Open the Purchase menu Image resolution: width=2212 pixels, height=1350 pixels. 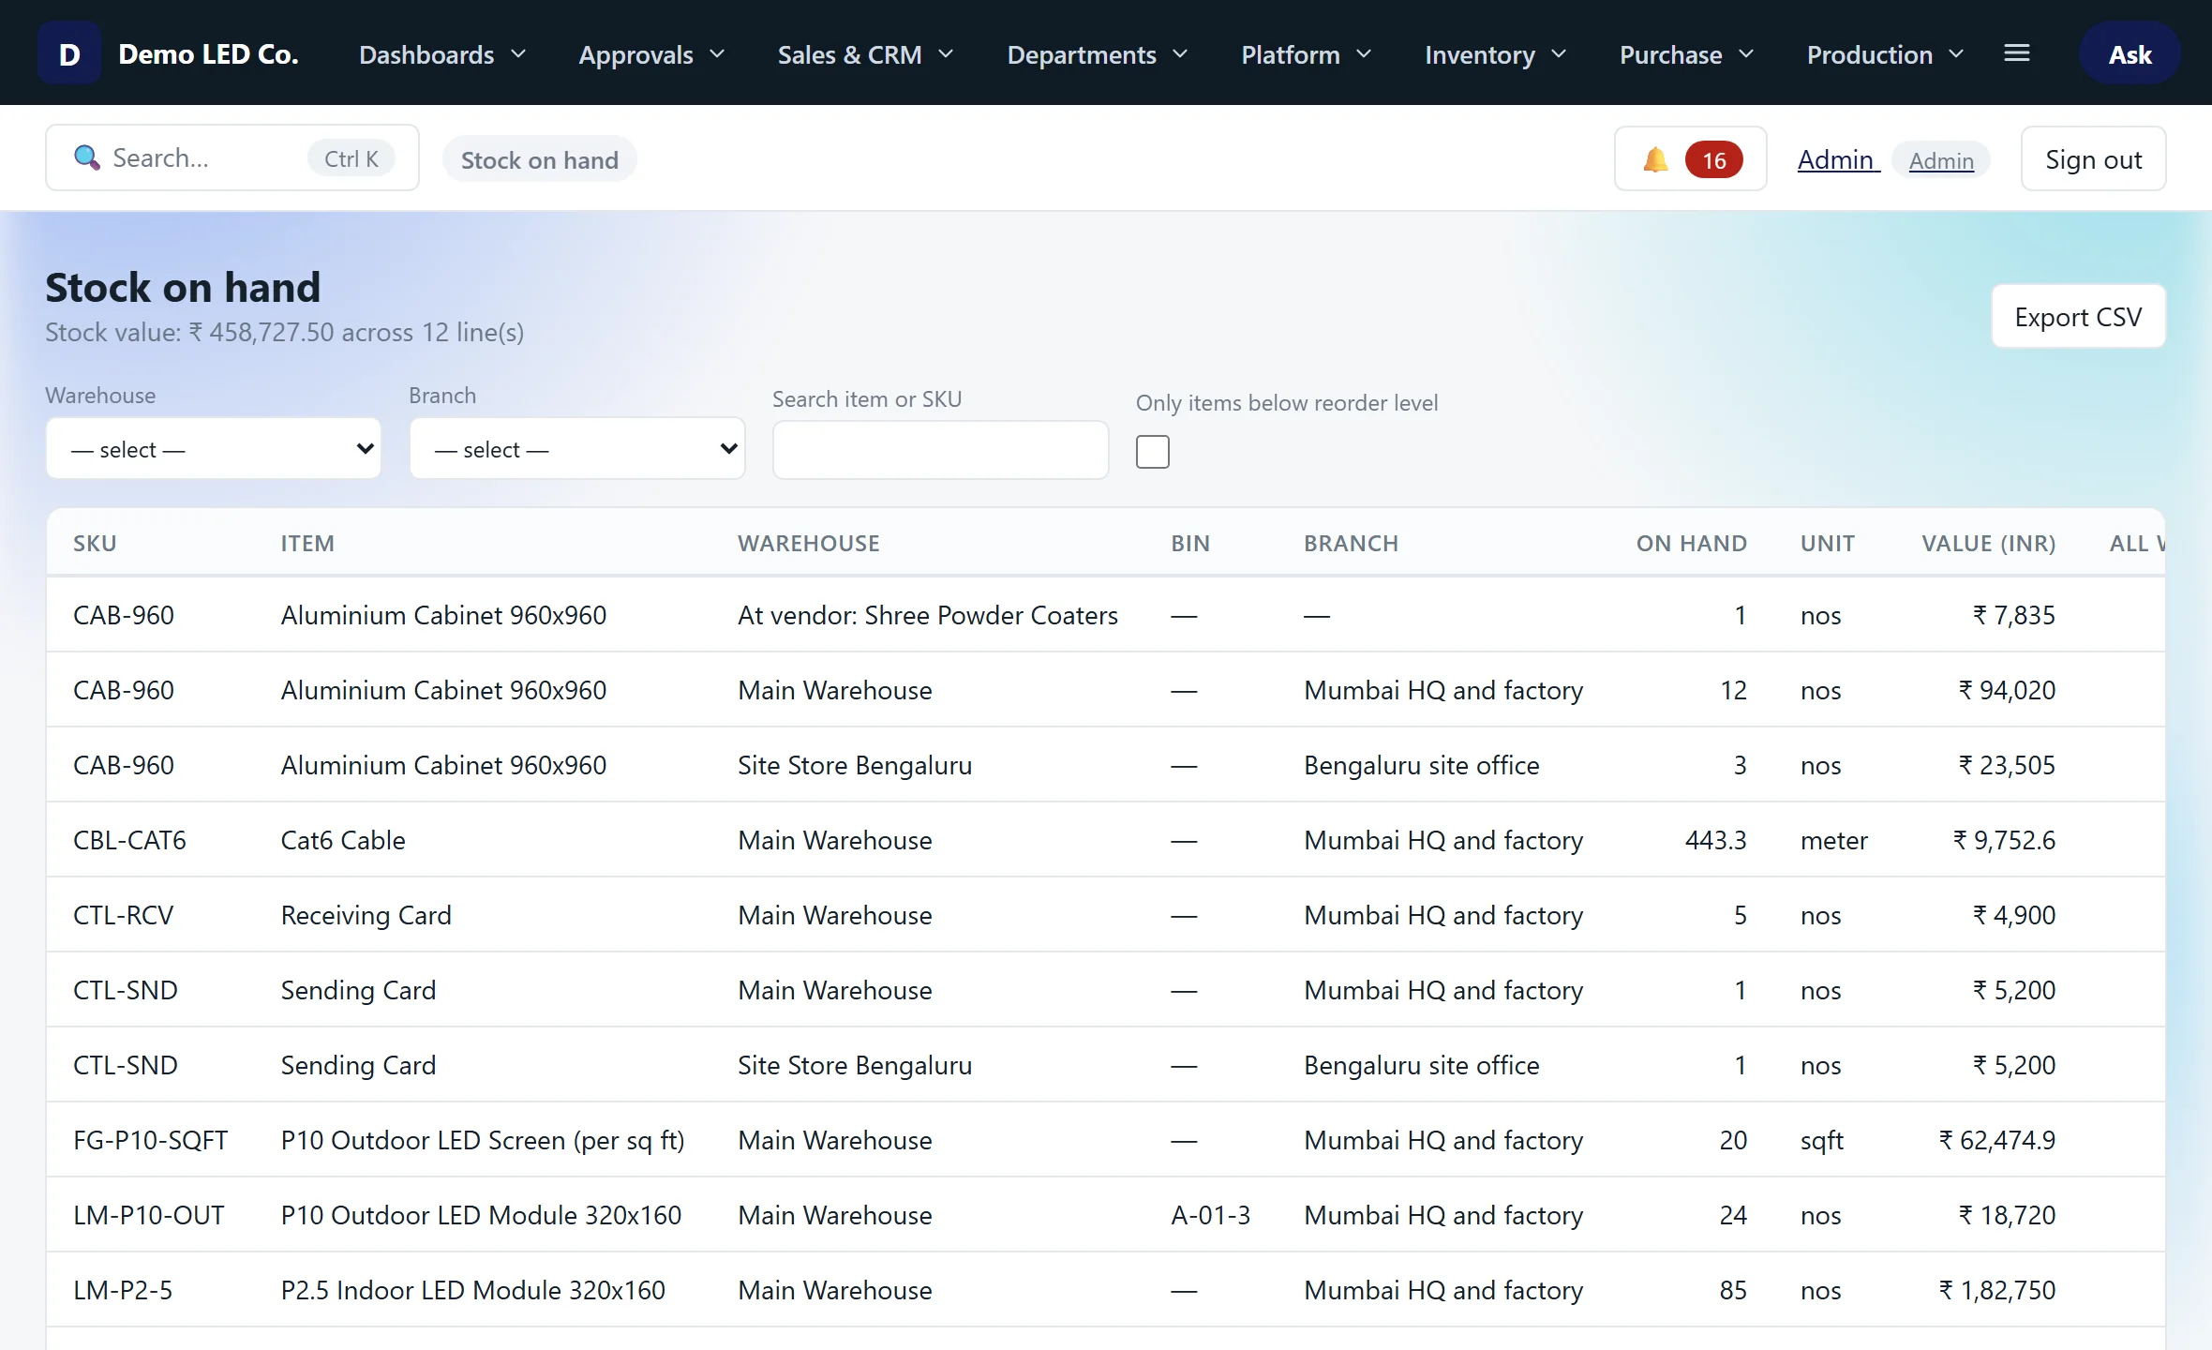[1686, 54]
